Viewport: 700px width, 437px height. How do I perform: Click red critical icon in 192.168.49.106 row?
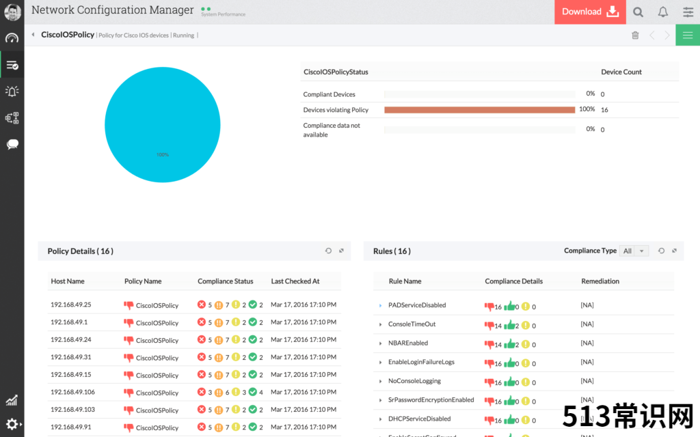(202, 392)
